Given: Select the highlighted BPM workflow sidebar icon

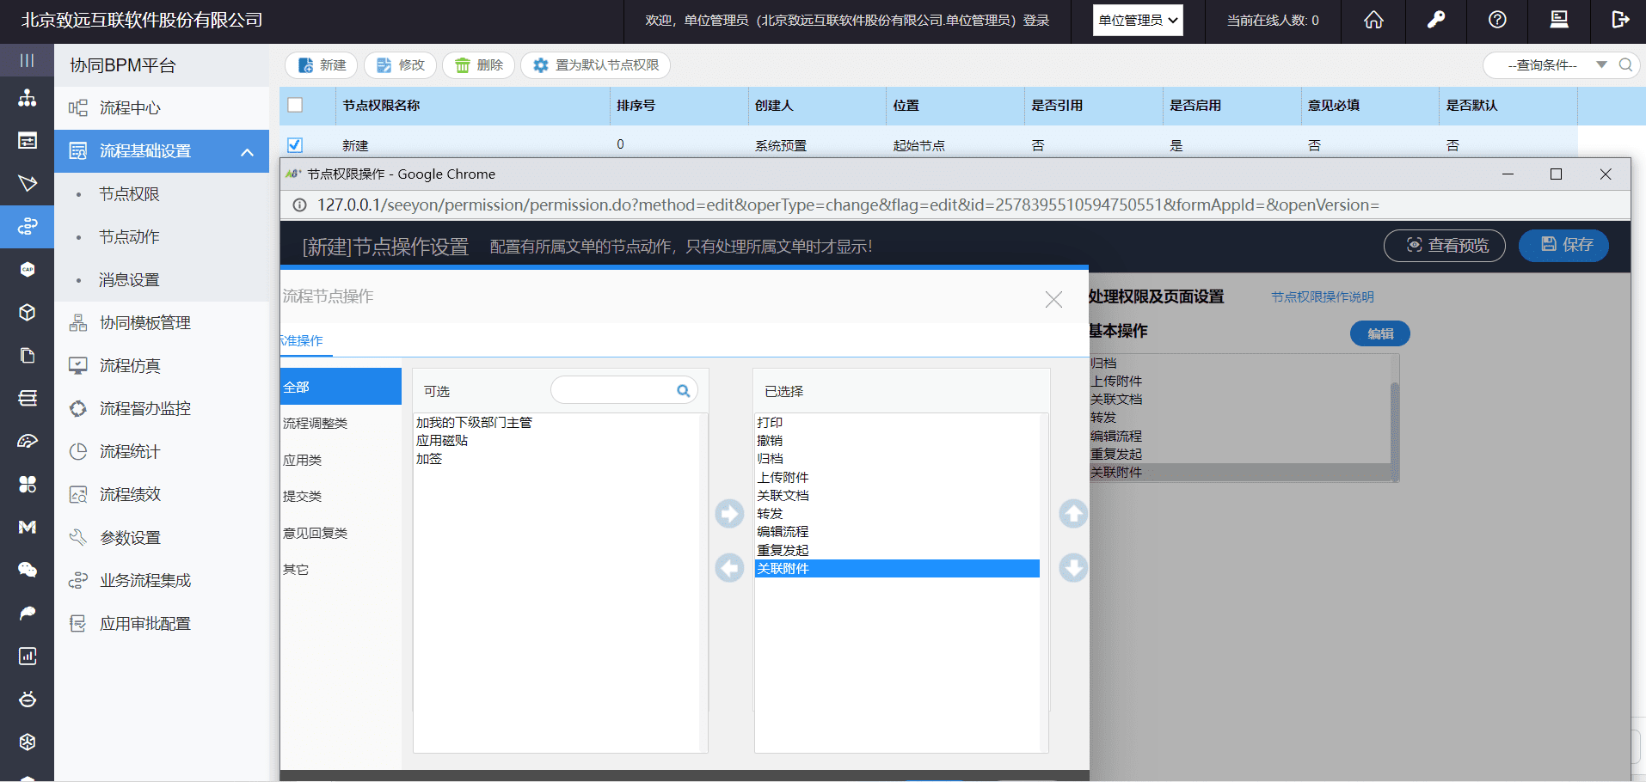Looking at the screenshot, I should click(28, 226).
